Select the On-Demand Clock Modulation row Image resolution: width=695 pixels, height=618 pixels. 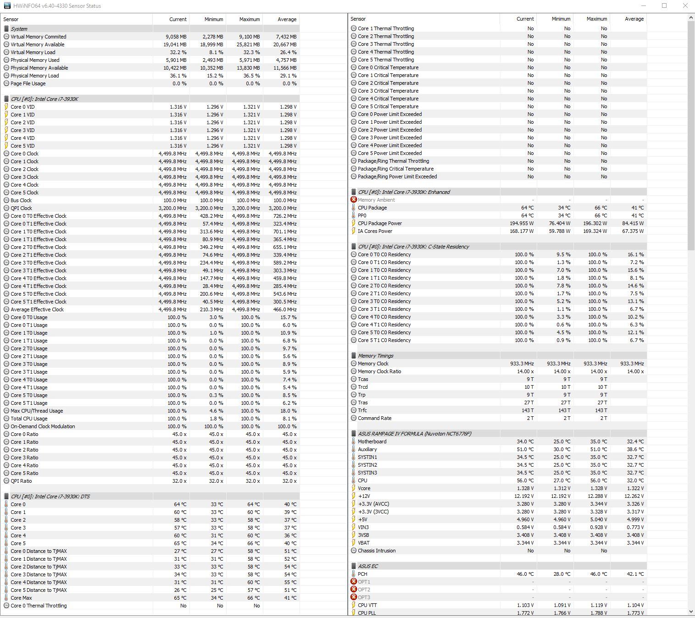tap(150, 426)
